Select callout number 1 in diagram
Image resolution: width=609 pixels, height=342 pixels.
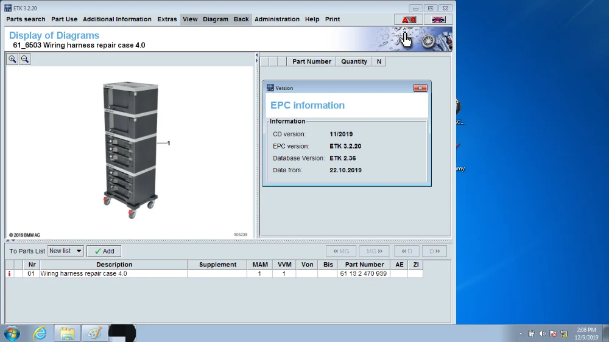(x=169, y=143)
